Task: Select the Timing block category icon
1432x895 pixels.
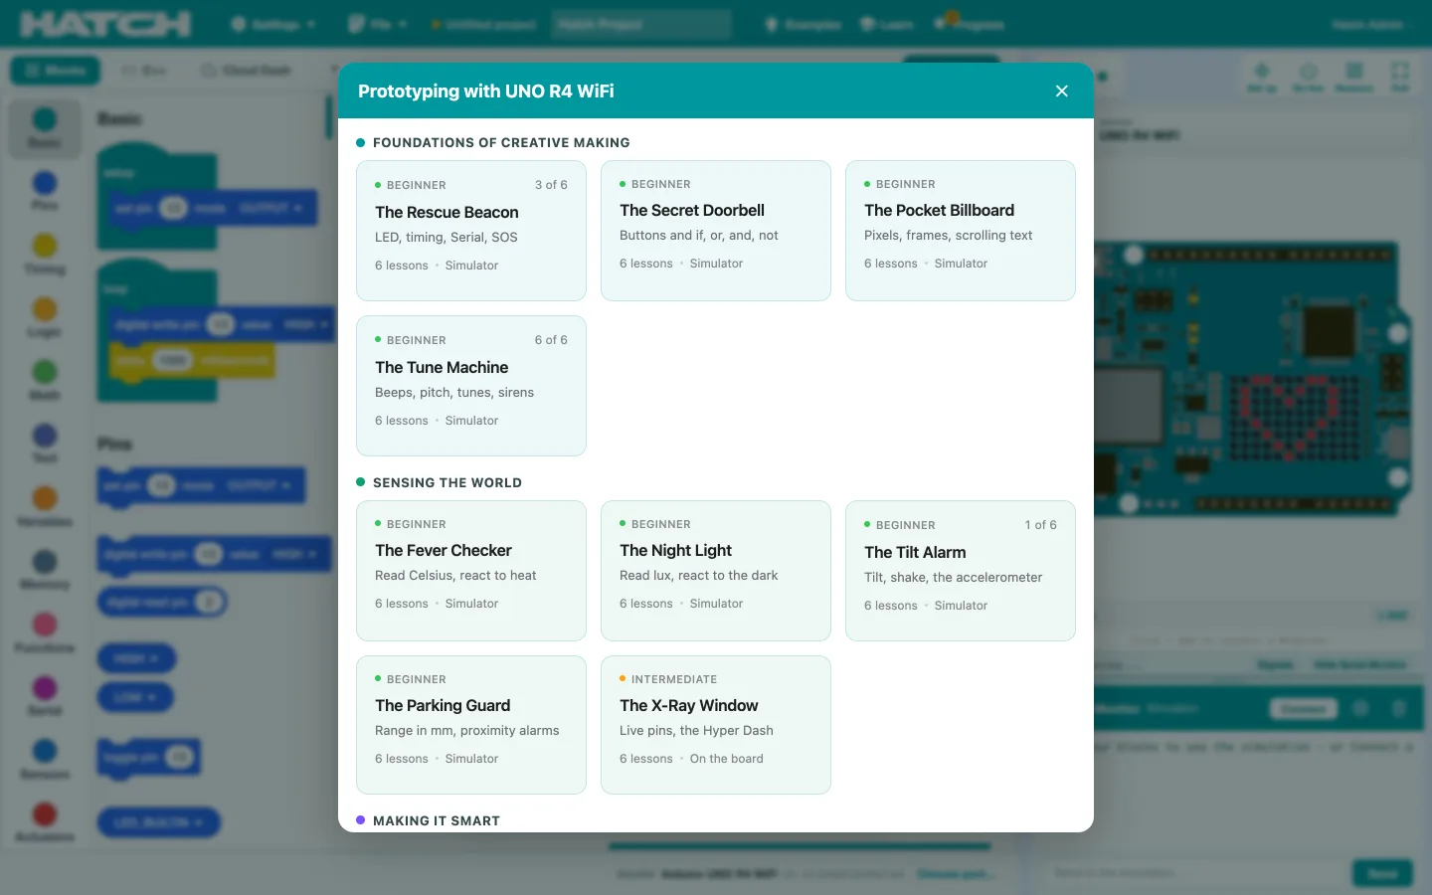Action: pyautogui.click(x=45, y=246)
